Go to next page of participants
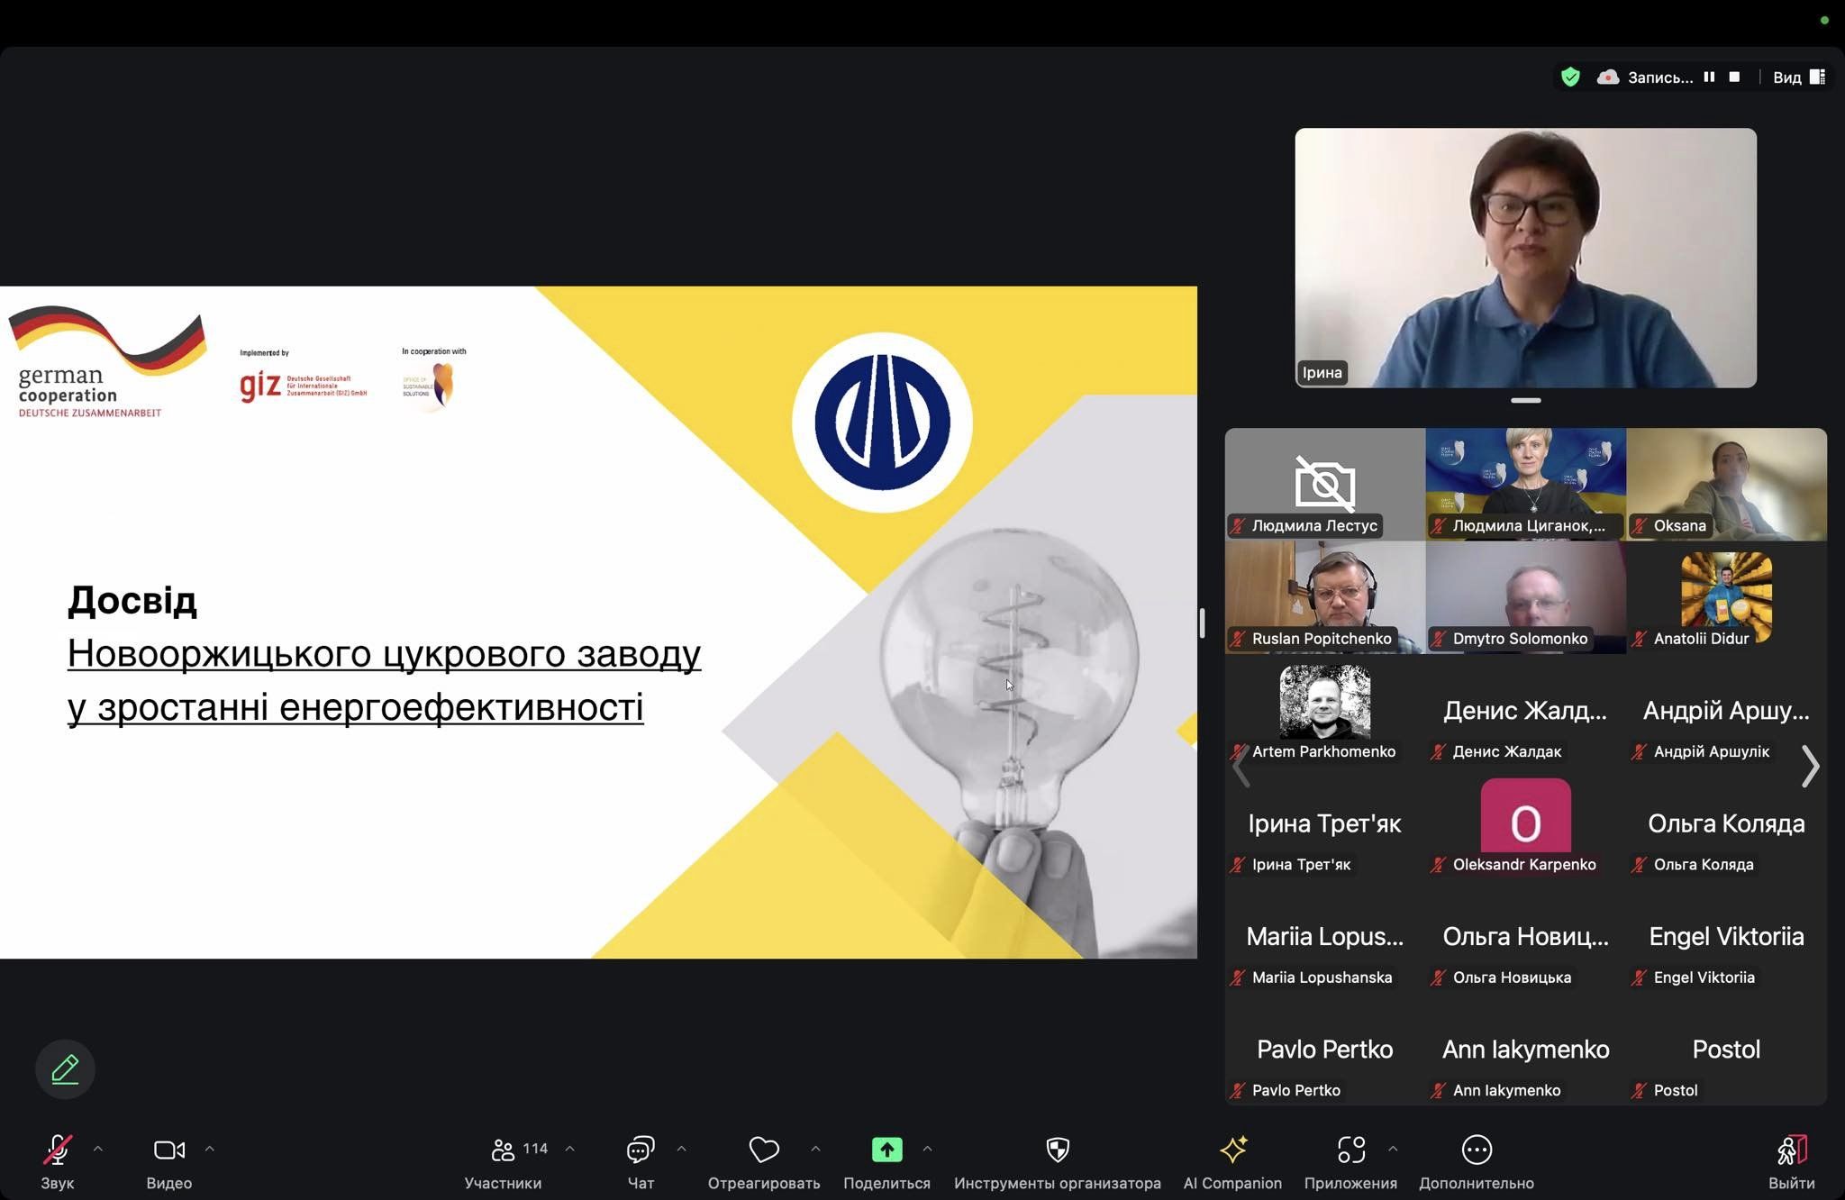The image size is (1845, 1200). [1810, 767]
